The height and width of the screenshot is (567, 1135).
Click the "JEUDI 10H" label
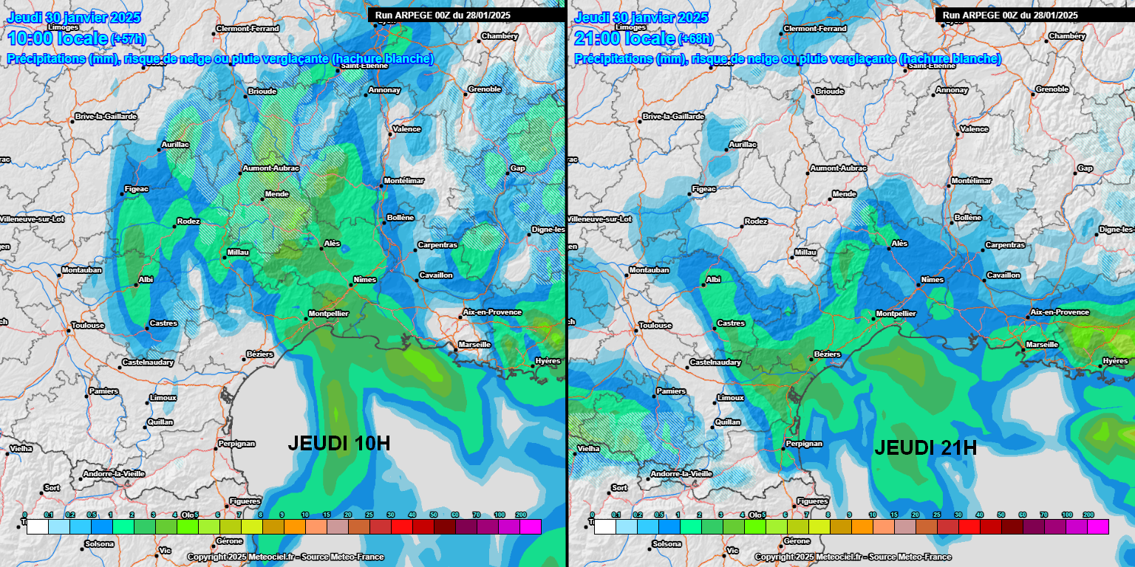pyautogui.click(x=338, y=443)
